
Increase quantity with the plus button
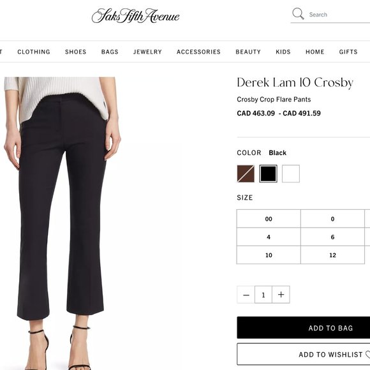281,295
